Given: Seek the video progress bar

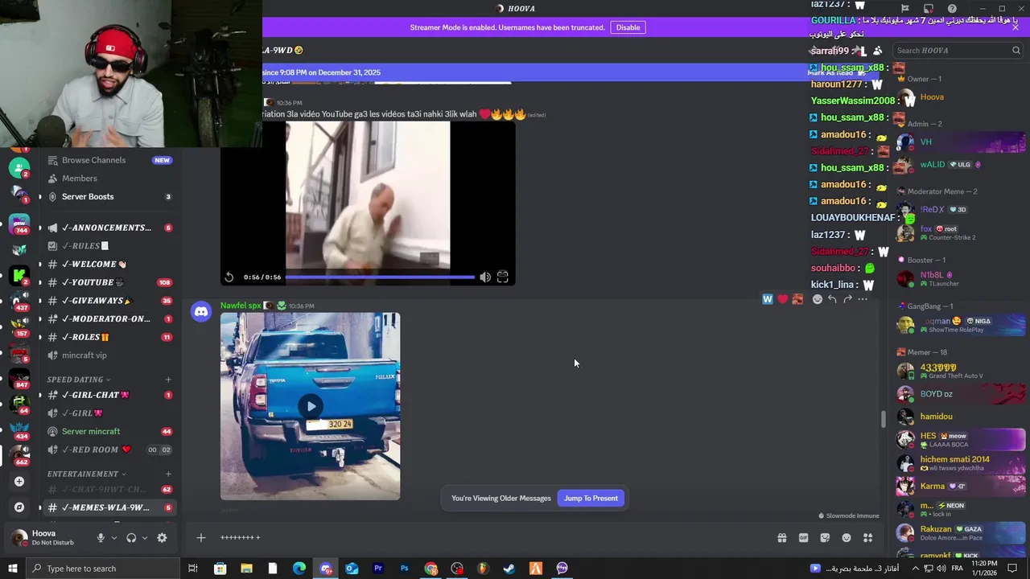Looking at the screenshot, I should tap(380, 277).
